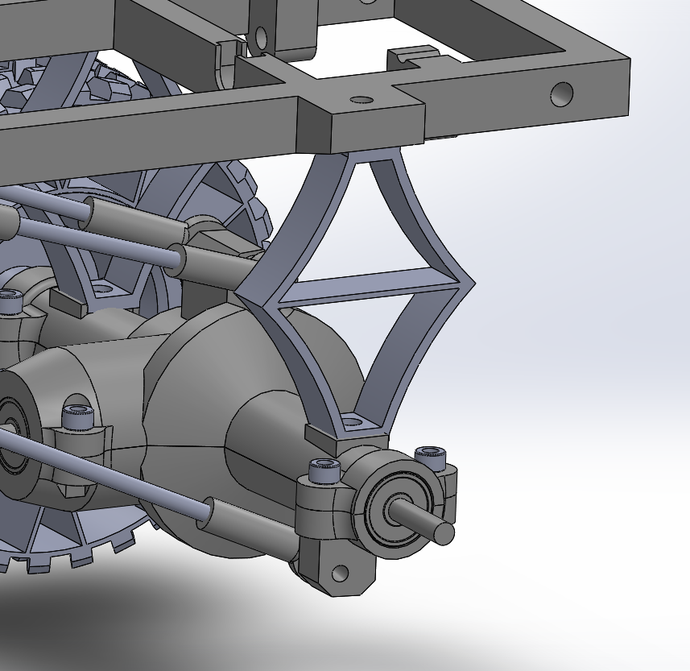Screen dimensions: 690x671
Task: Click the cap screw on the left housing clamp
Action: click(77, 416)
